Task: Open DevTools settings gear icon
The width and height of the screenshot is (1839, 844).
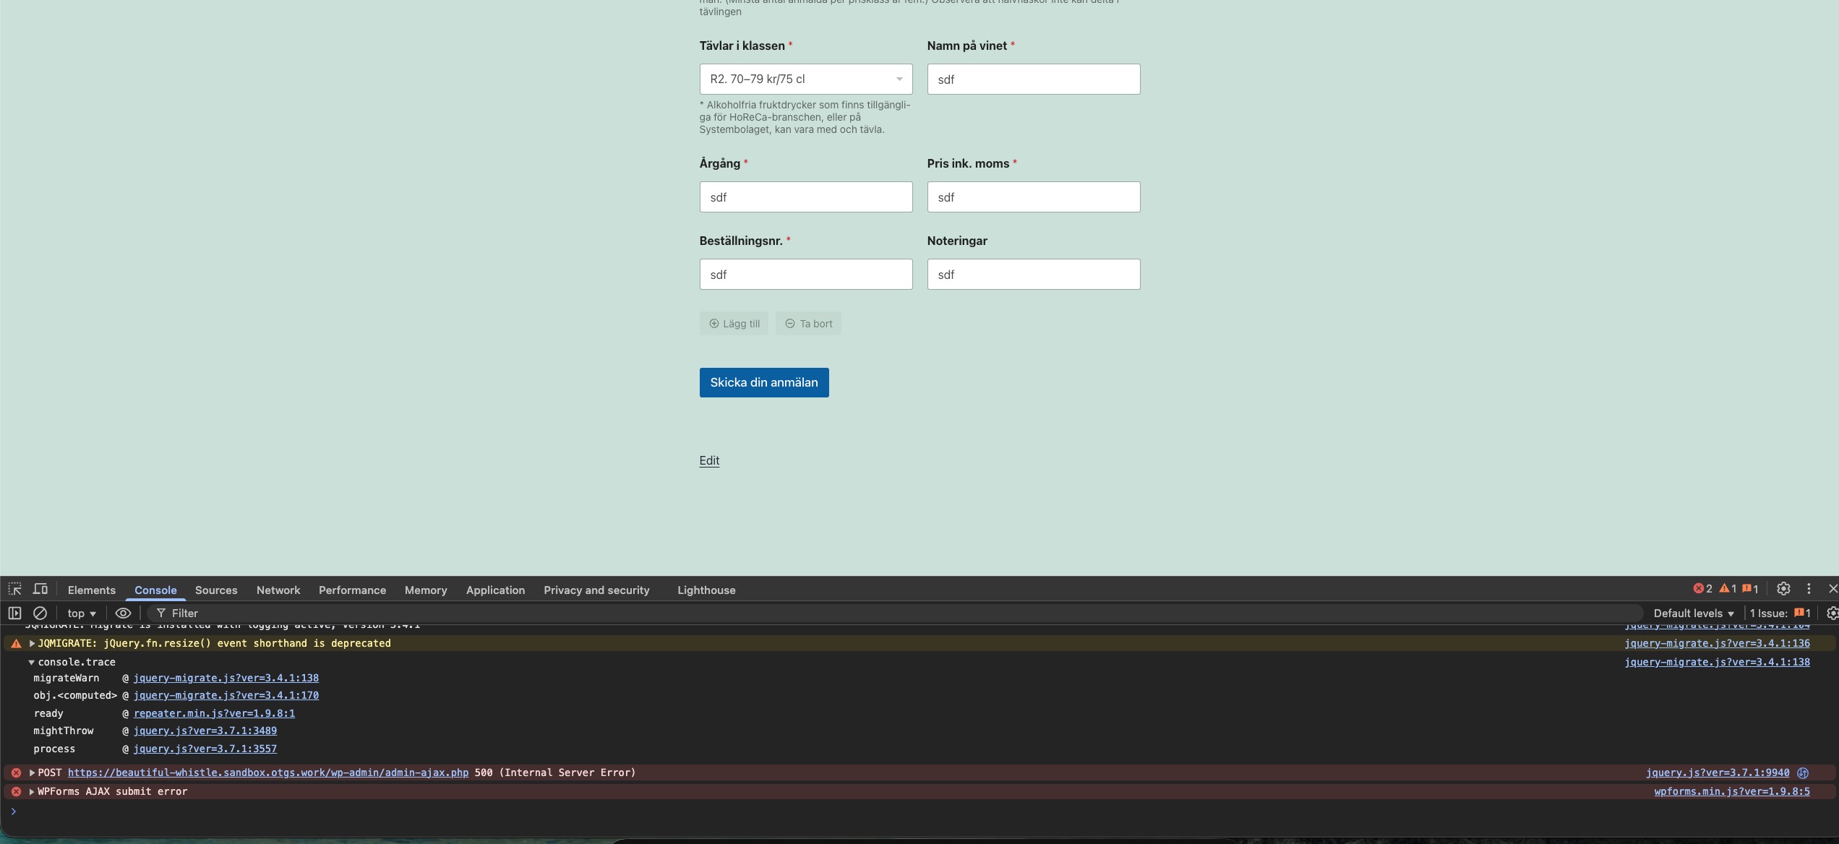Action: click(1783, 589)
